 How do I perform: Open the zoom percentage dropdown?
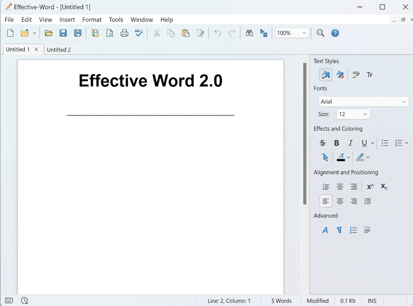[x=291, y=33]
